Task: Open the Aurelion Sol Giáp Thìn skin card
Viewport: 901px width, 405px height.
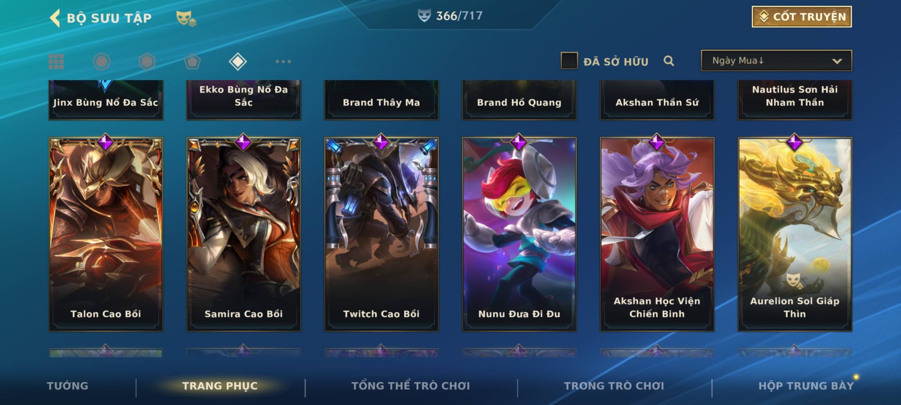Action: (795, 234)
